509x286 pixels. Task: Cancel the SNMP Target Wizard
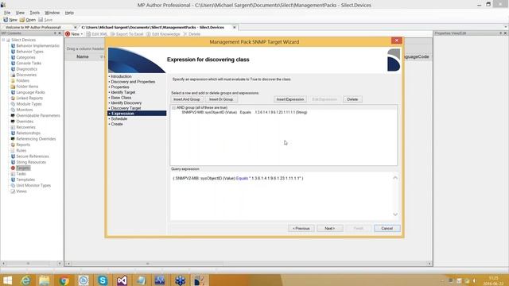click(387, 228)
